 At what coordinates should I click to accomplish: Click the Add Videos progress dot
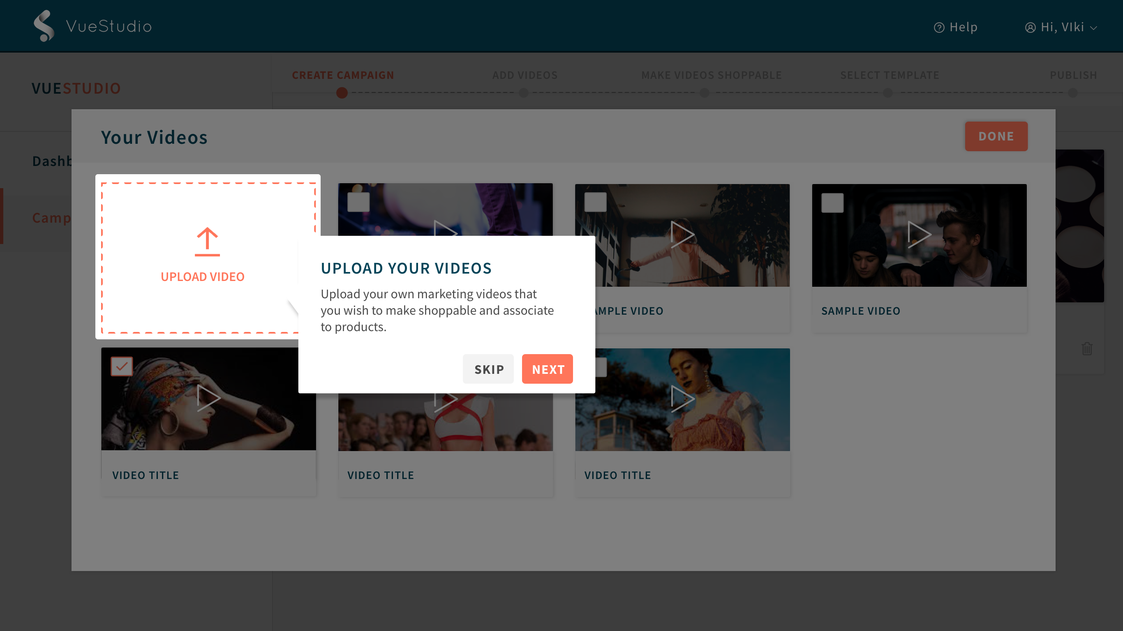(x=524, y=93)
